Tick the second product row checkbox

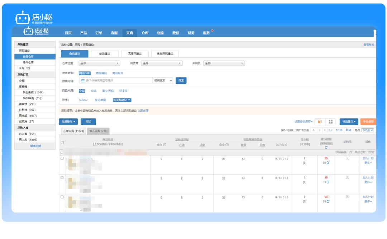point(62,177)
